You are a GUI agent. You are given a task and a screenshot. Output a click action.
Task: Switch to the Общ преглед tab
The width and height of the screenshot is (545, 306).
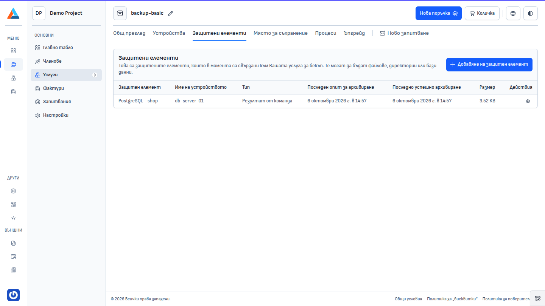tap(129, 33)
